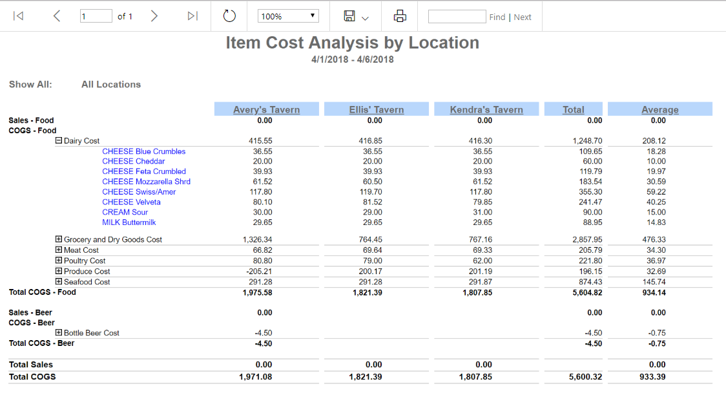This screenshot has height=397, width=726.
Task: Click the Show All: label
Action: tap(30, 84)
